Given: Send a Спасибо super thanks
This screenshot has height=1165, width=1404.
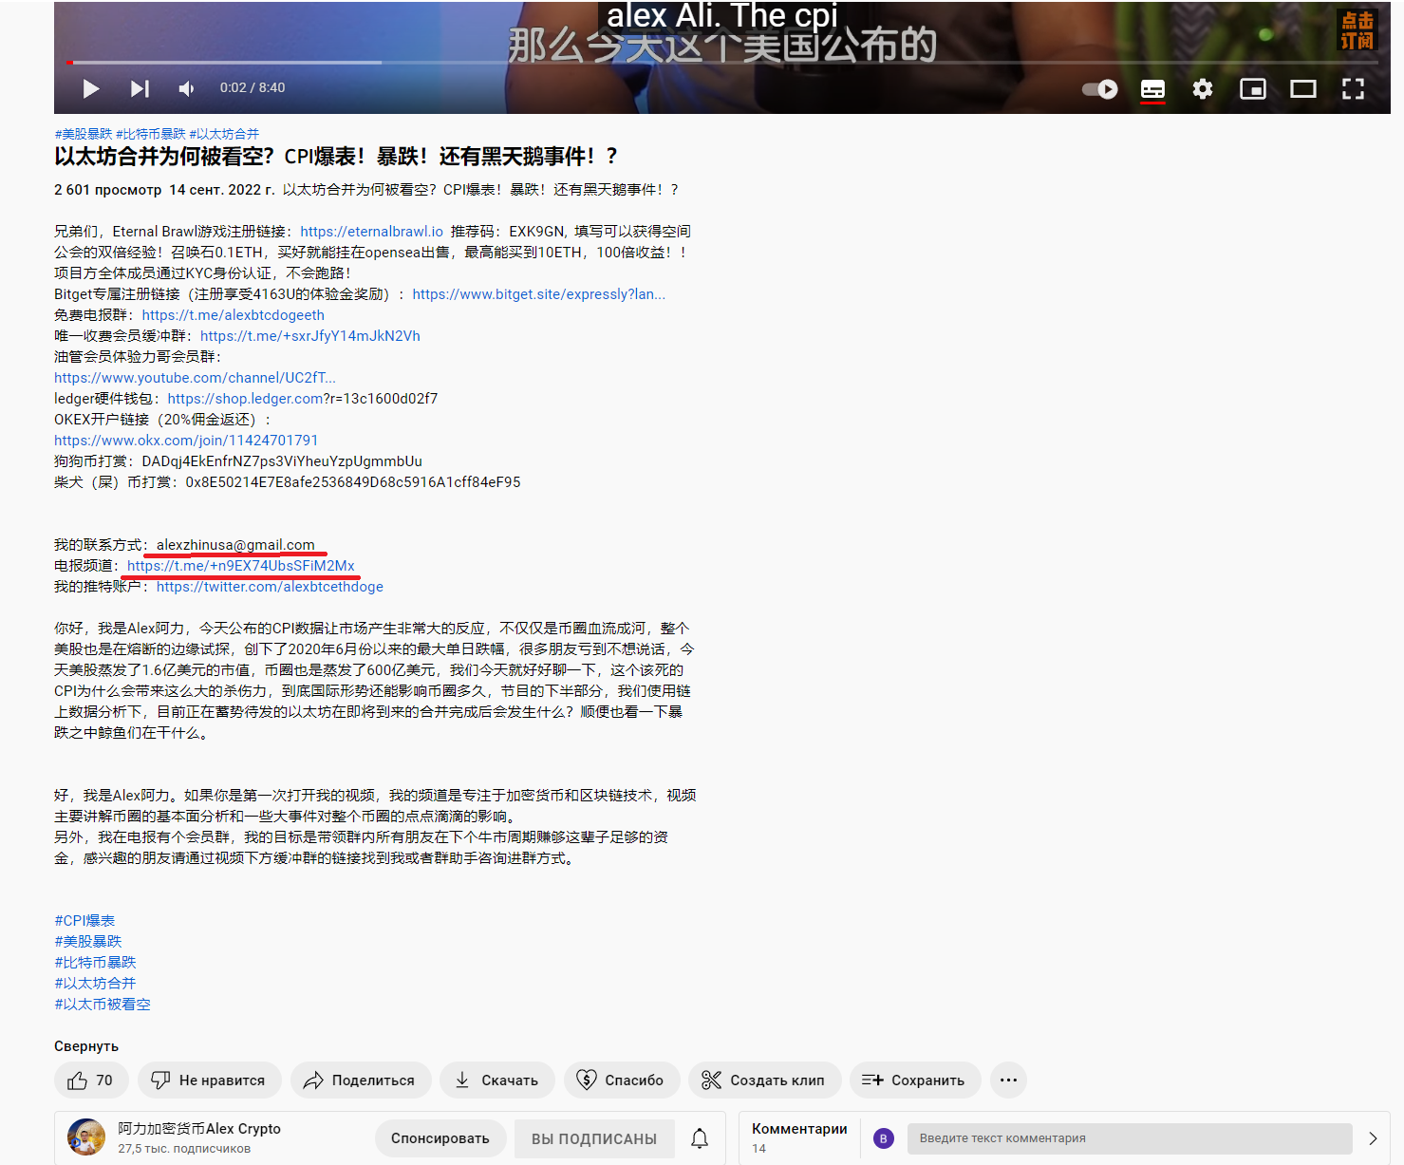Looking at the screenshot, I should point(622,1080).
